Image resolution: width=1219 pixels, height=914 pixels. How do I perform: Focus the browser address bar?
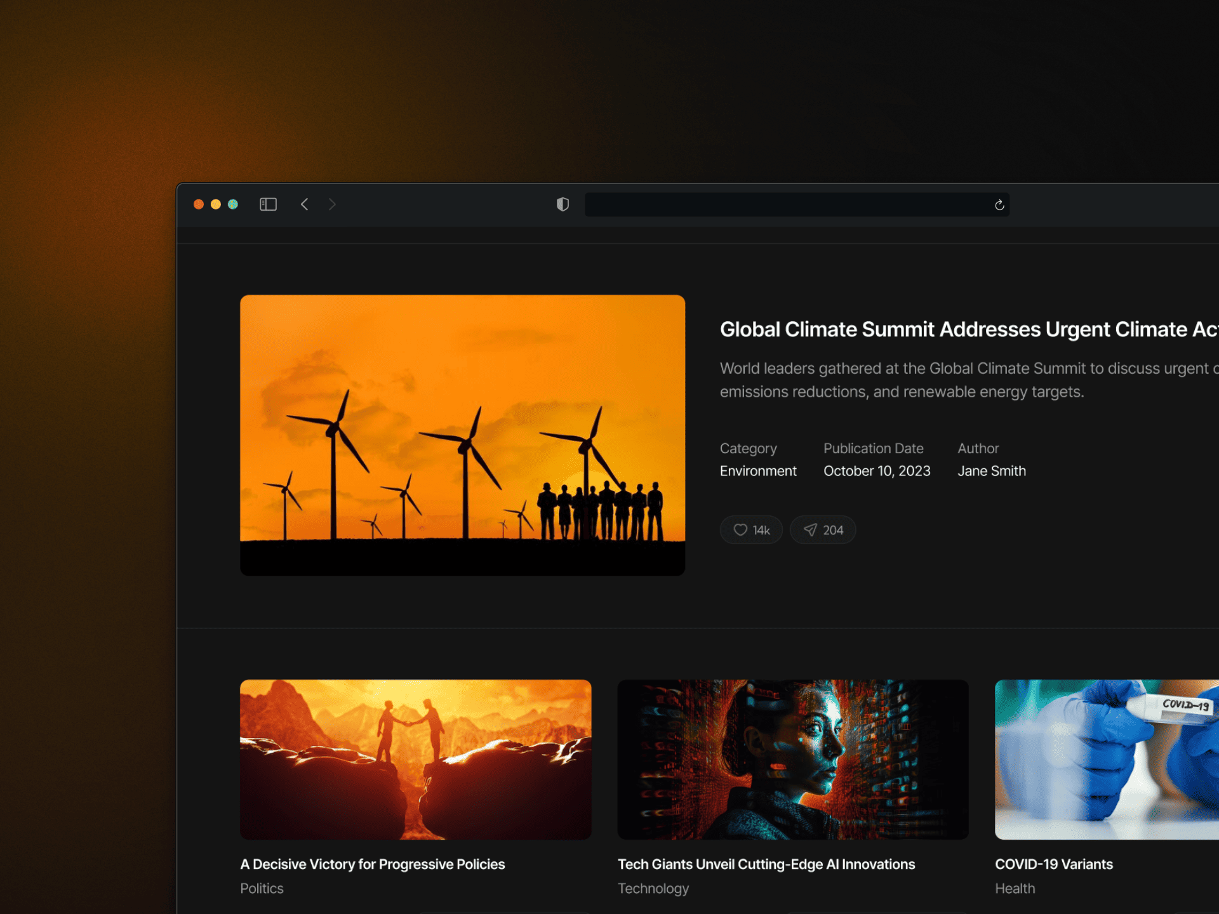click(787, 205)
